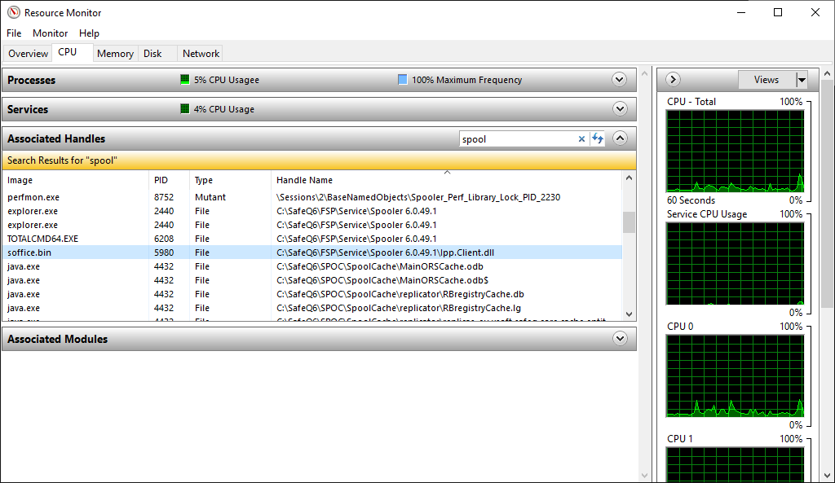The width and height of the screenshot is (835, 483).
Task: Switch to the Network tab
Action: pyautogui.click(x=200, y=53)
